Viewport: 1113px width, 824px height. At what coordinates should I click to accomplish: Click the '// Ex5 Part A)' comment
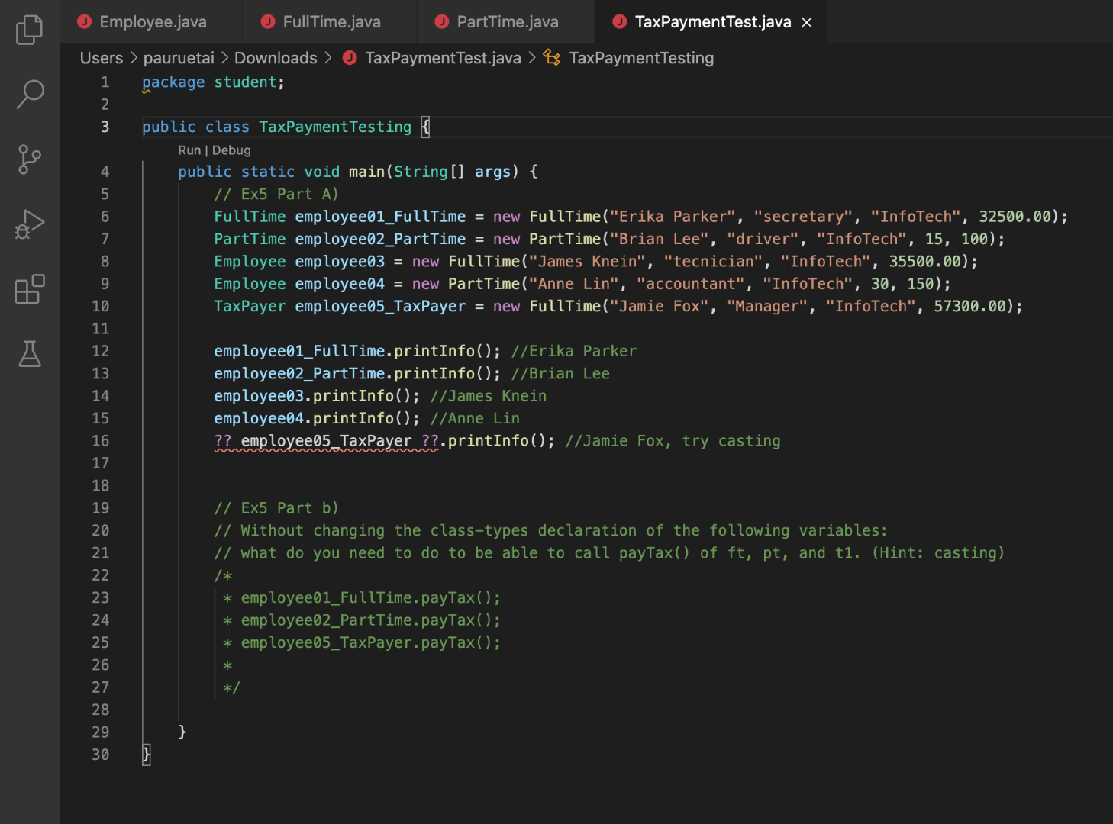click(276, 195)
